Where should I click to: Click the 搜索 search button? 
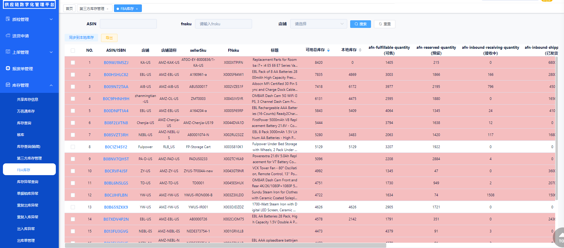pos(360,24)
